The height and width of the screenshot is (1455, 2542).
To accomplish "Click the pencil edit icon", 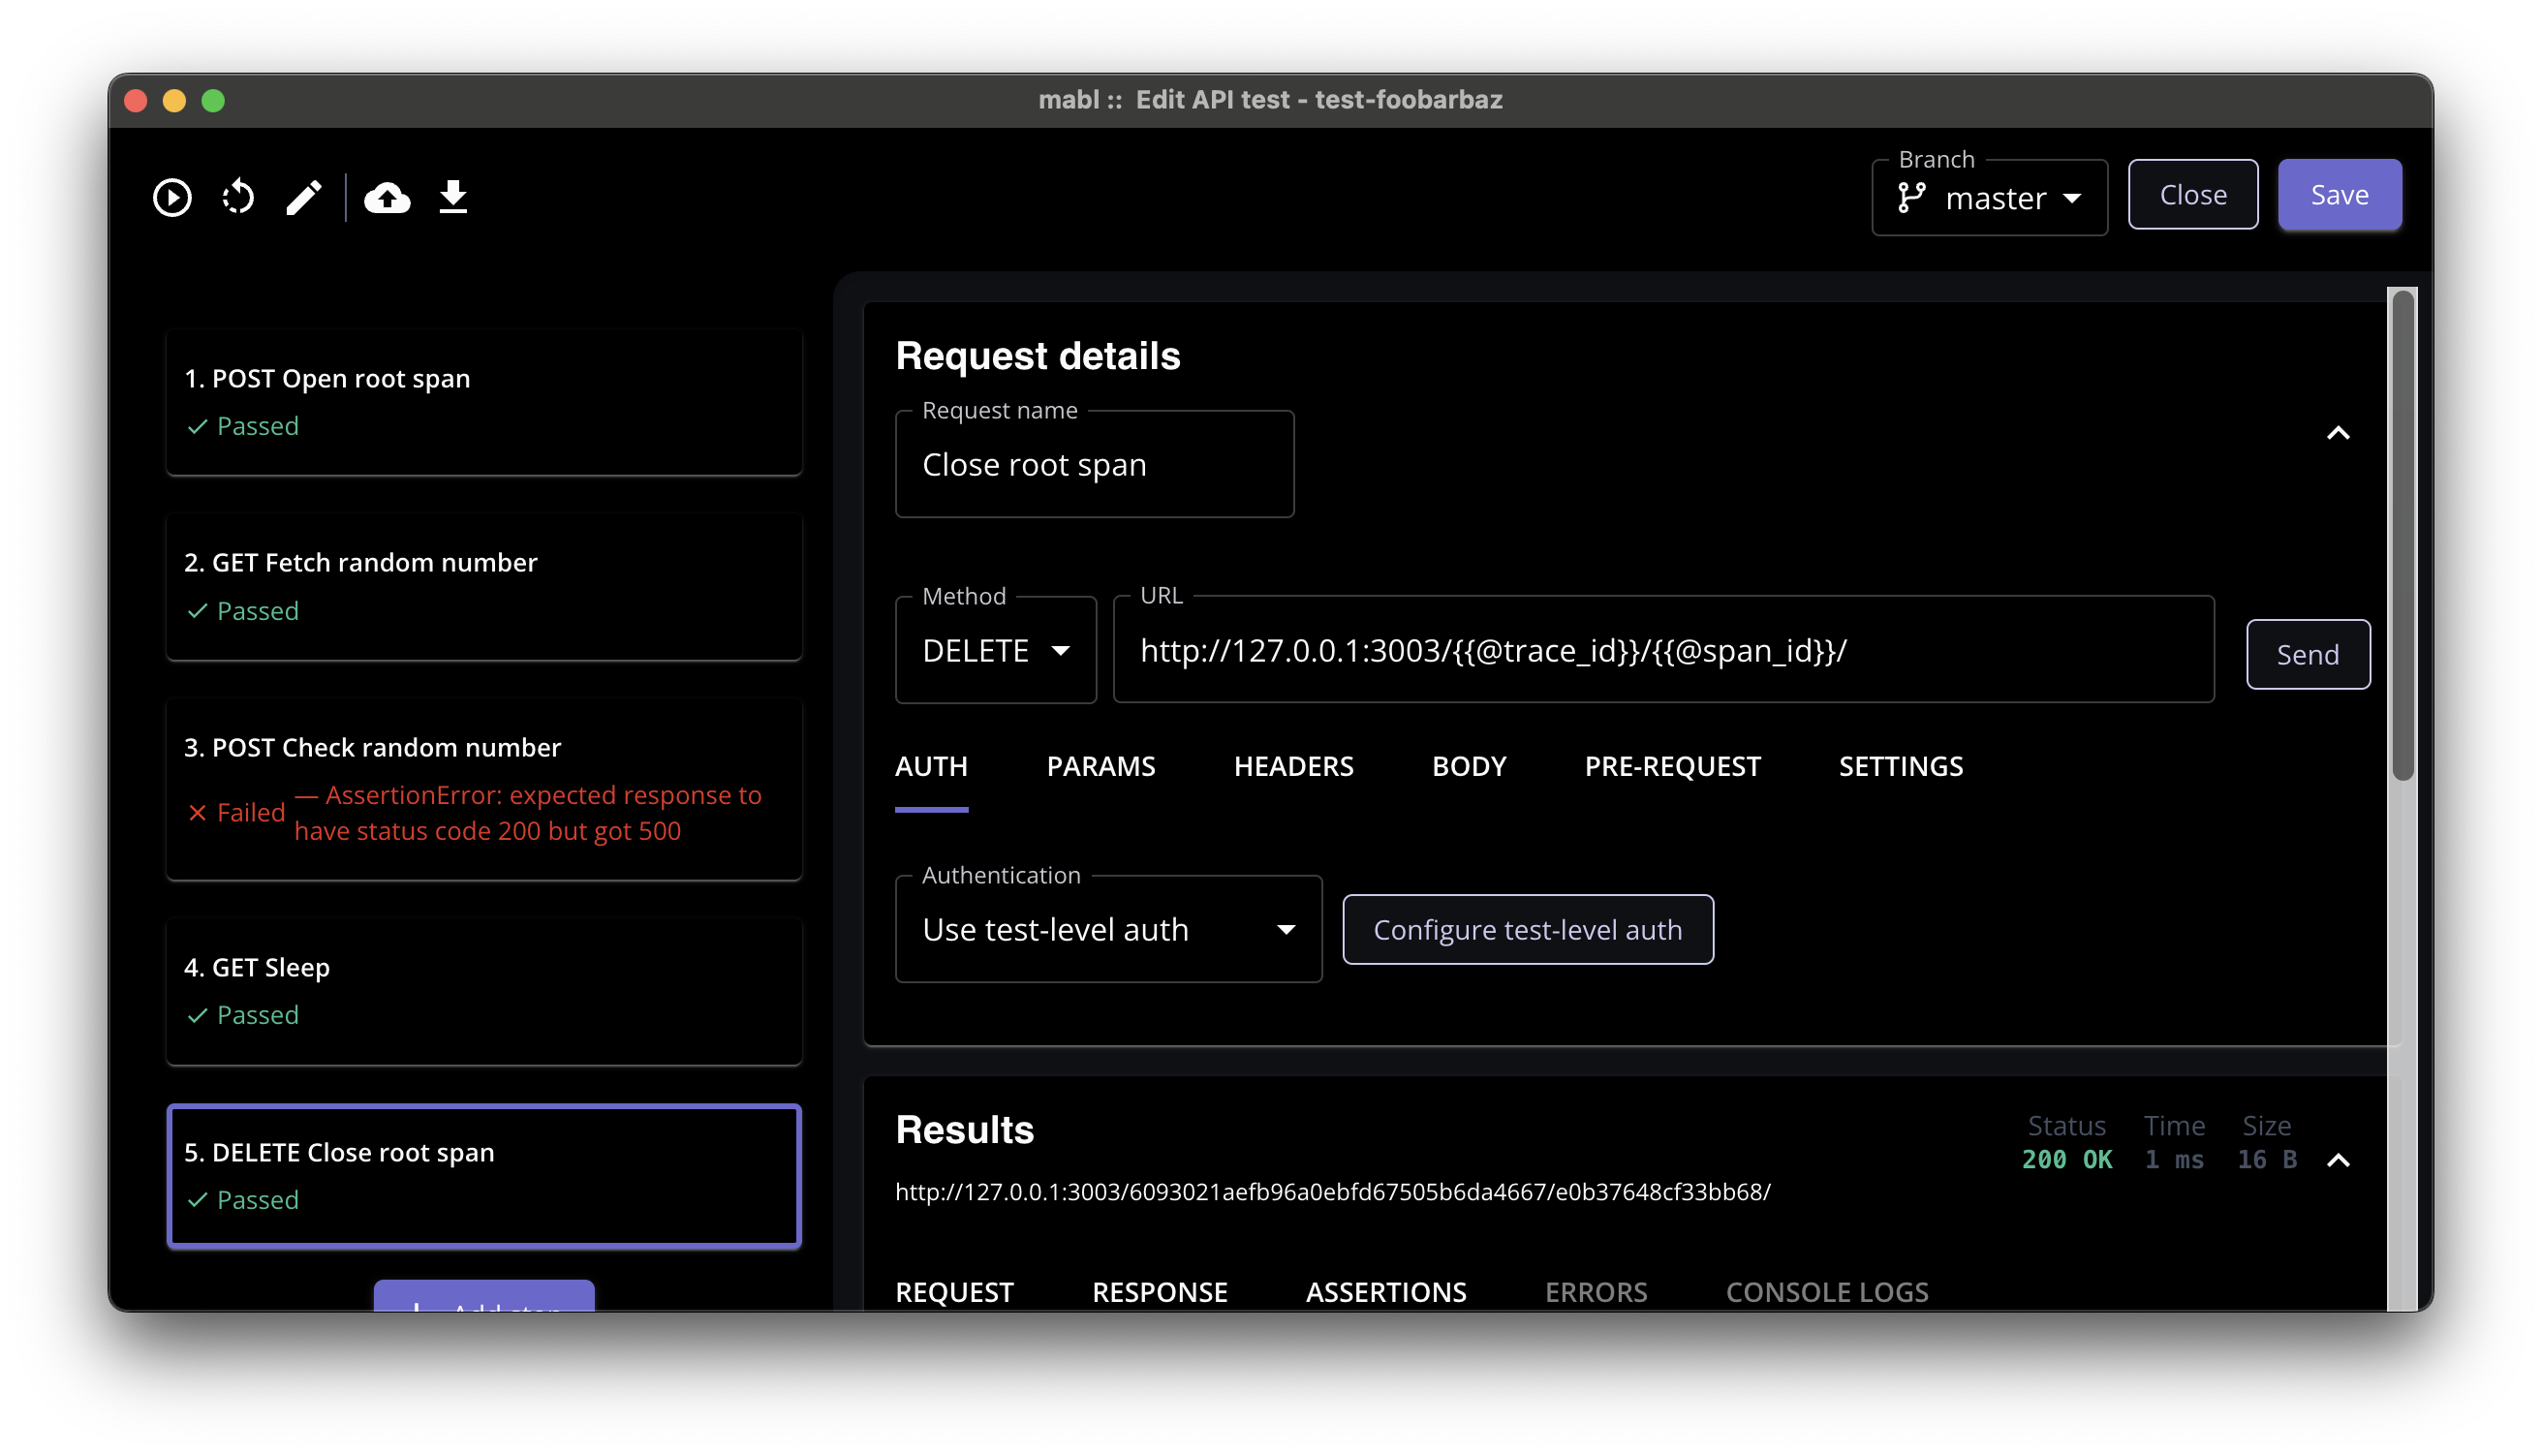I will click(x=304, y=197).
